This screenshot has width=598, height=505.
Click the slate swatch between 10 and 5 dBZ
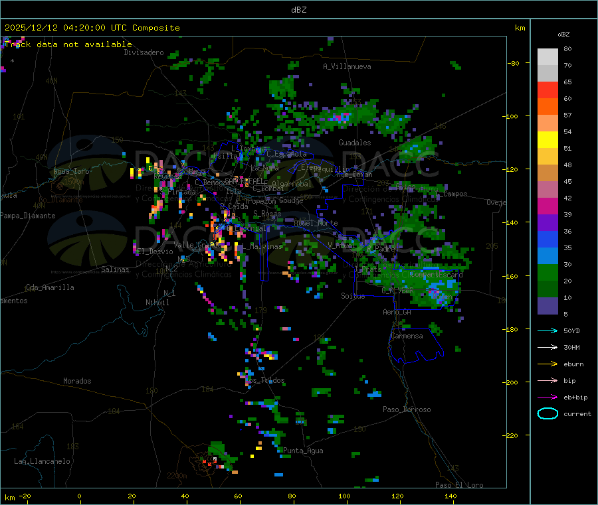coord(548,306)
